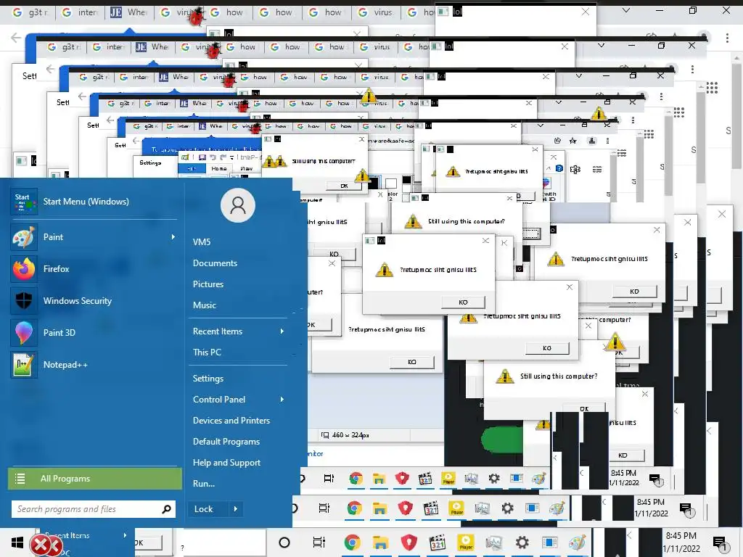Switch to 'inter' tab in outermost Chrome
743x557 pixels.
pos(81,12)
